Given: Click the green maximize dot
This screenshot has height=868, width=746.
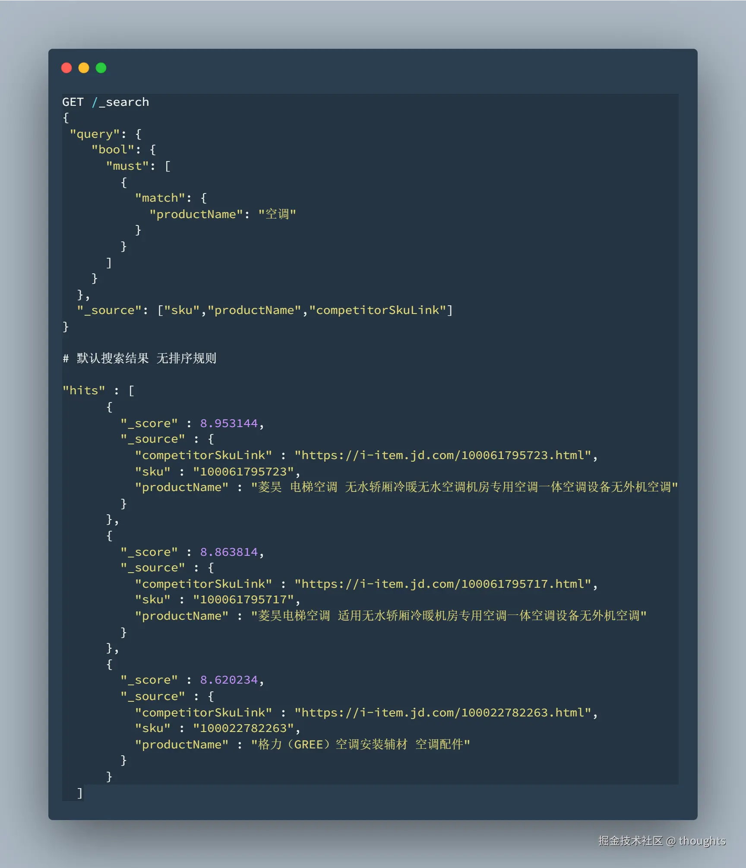Looking at the screenshot, I should (101, 68).
